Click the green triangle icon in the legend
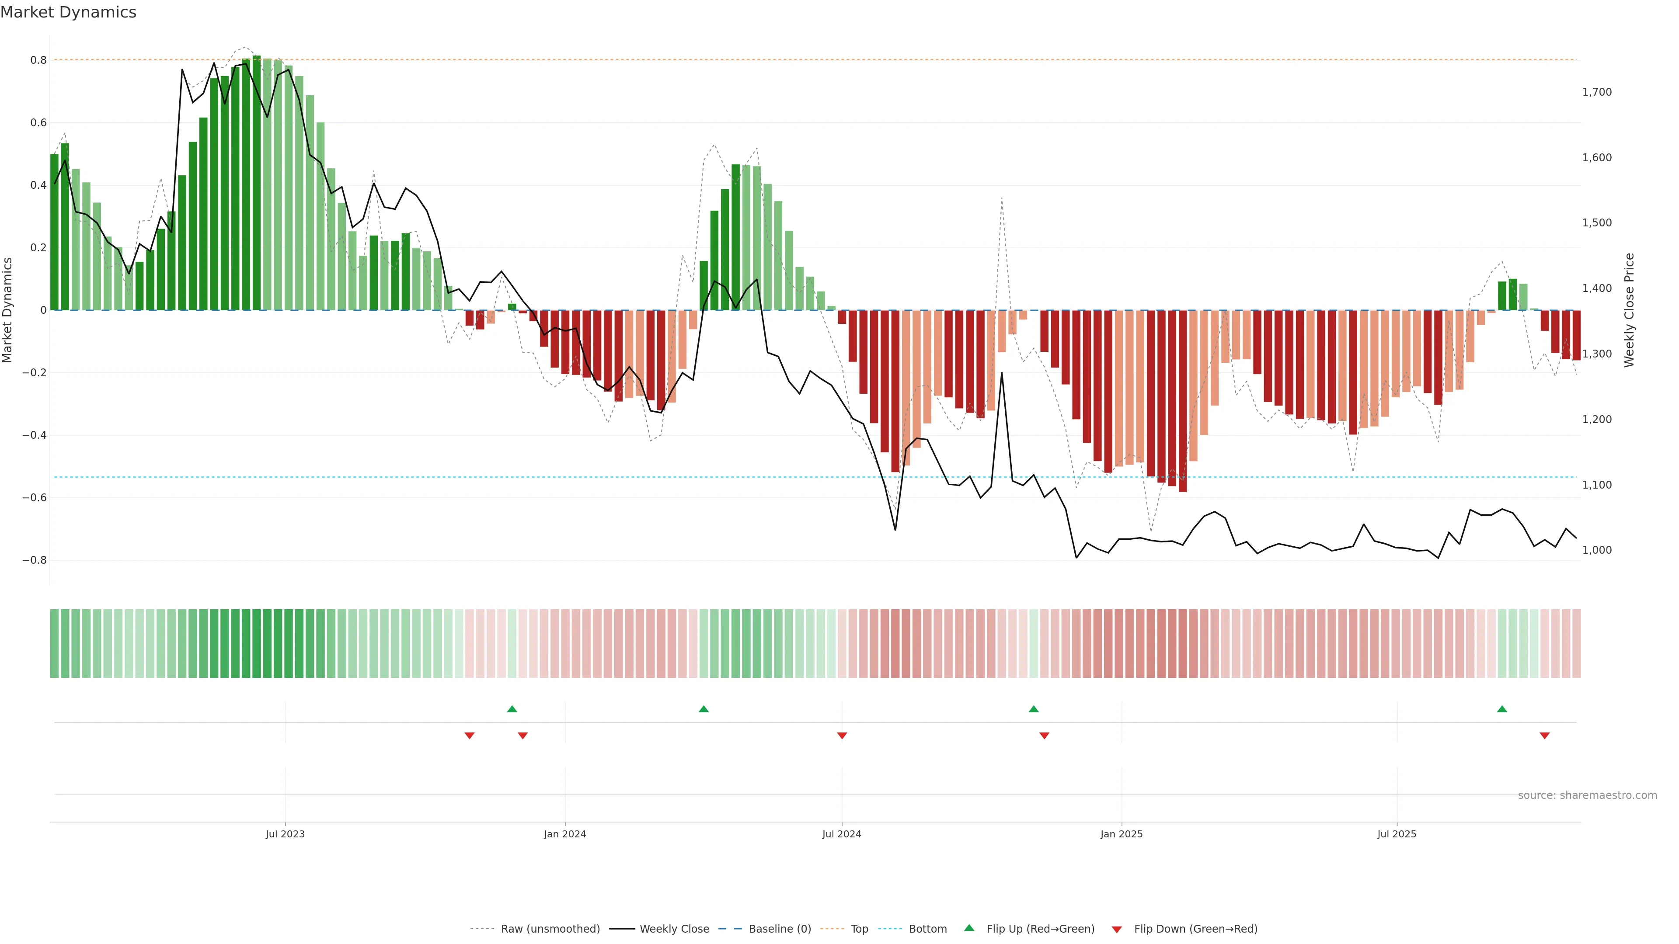This screenshot has height=944, width=1679. [x=969, y=928]
